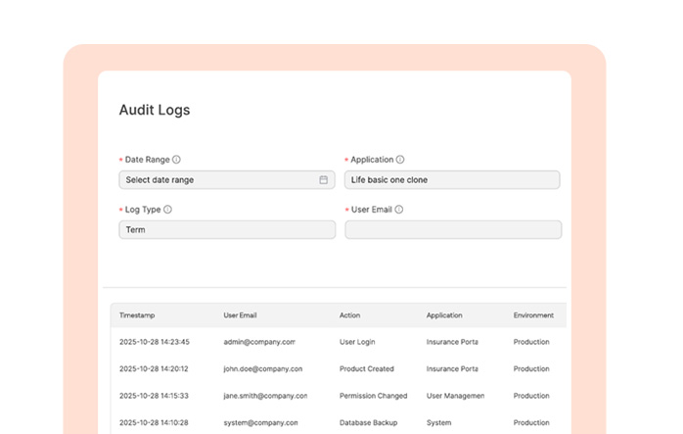Click the Audit Logs page heading
This screenshot has height=434, width=683.
click(155, 110)
